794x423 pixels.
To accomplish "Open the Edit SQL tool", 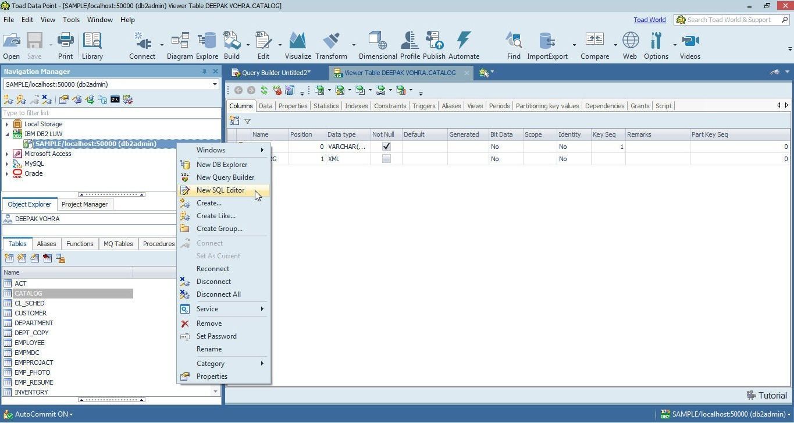I will click(x=264, y=46).
